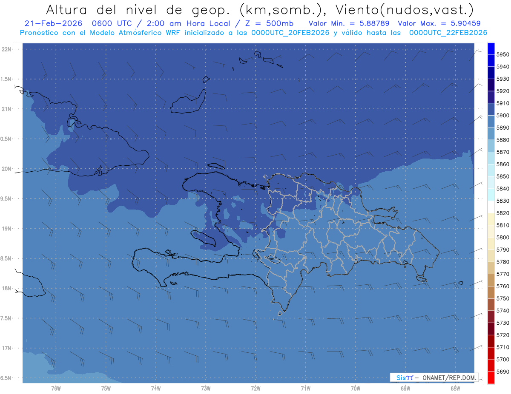
Task: Click the 5750 legend value
Action: (502, 298)
